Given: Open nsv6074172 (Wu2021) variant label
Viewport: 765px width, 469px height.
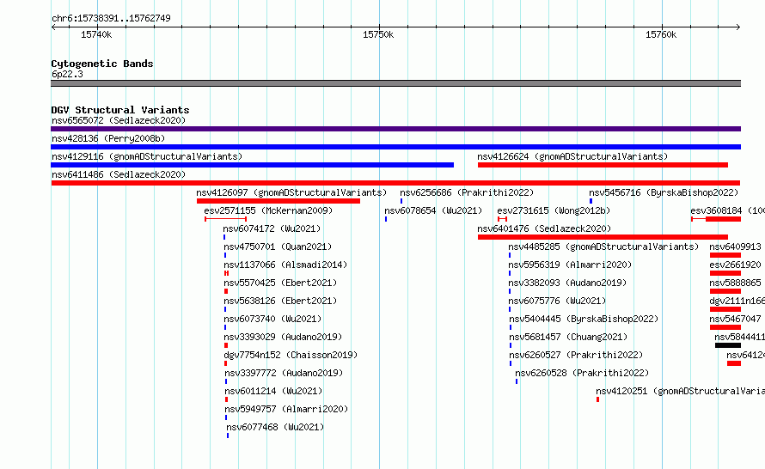Looking at the screenshot, I should click(x=272, y=228).
